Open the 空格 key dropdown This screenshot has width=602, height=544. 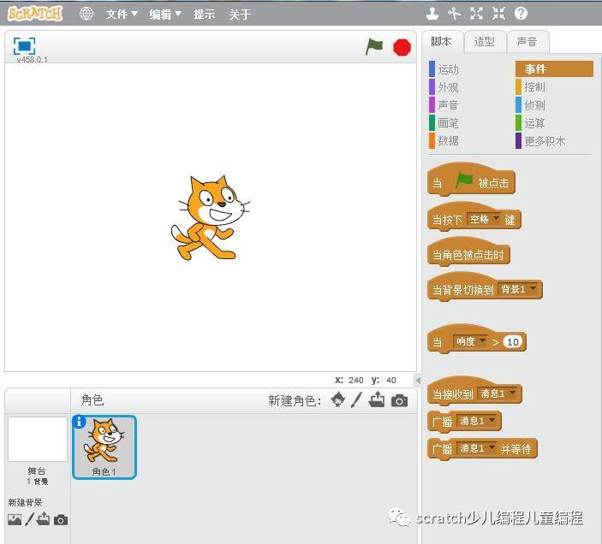point(484,219)
